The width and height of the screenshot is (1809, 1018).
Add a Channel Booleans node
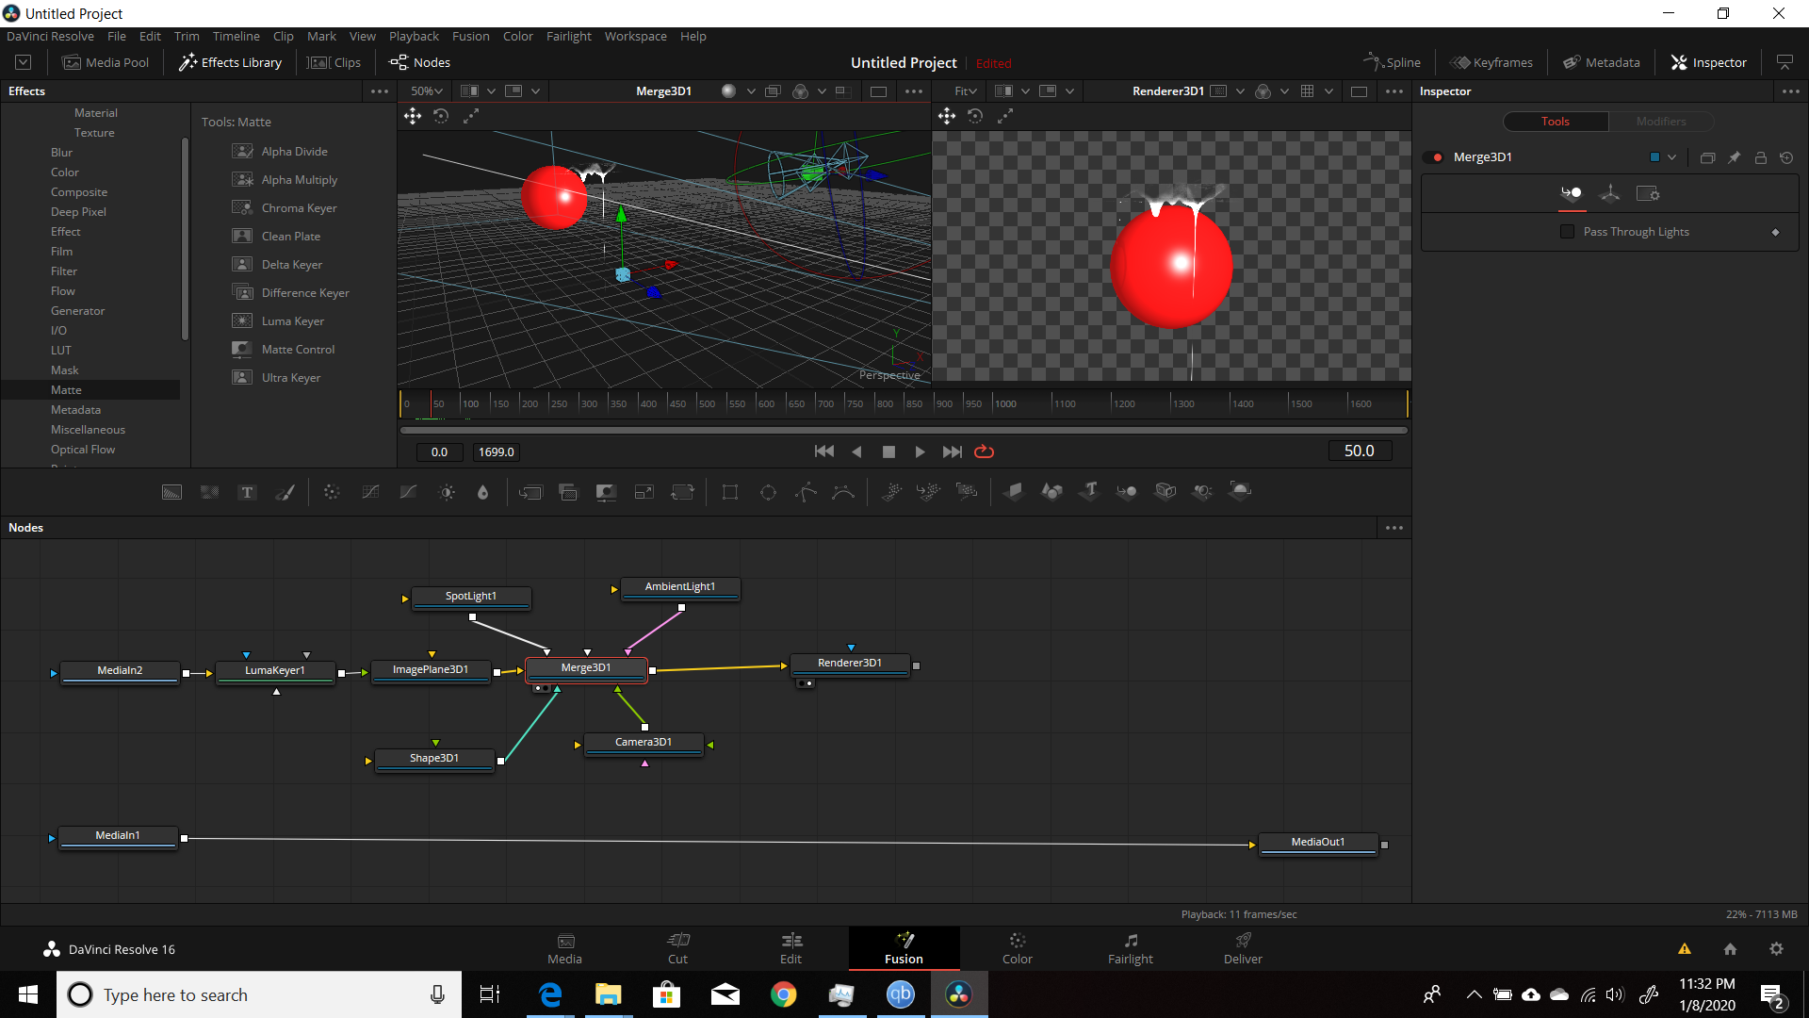tap(568, 492)
